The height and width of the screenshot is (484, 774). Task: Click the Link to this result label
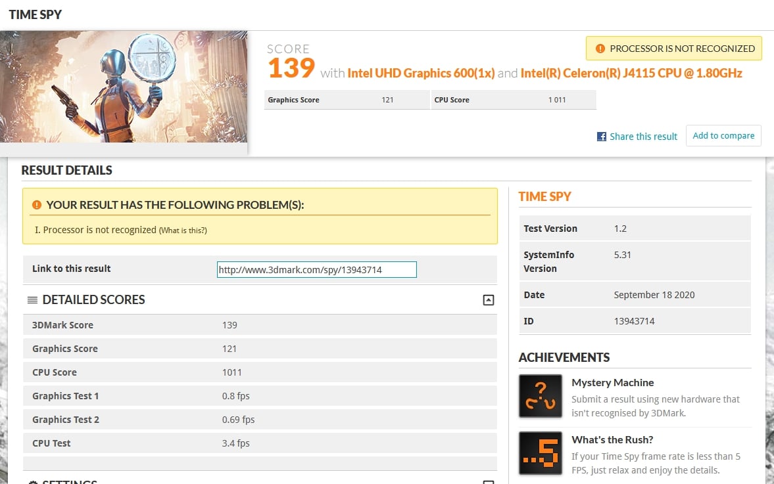pyautogui.click(x=72, y=269)
